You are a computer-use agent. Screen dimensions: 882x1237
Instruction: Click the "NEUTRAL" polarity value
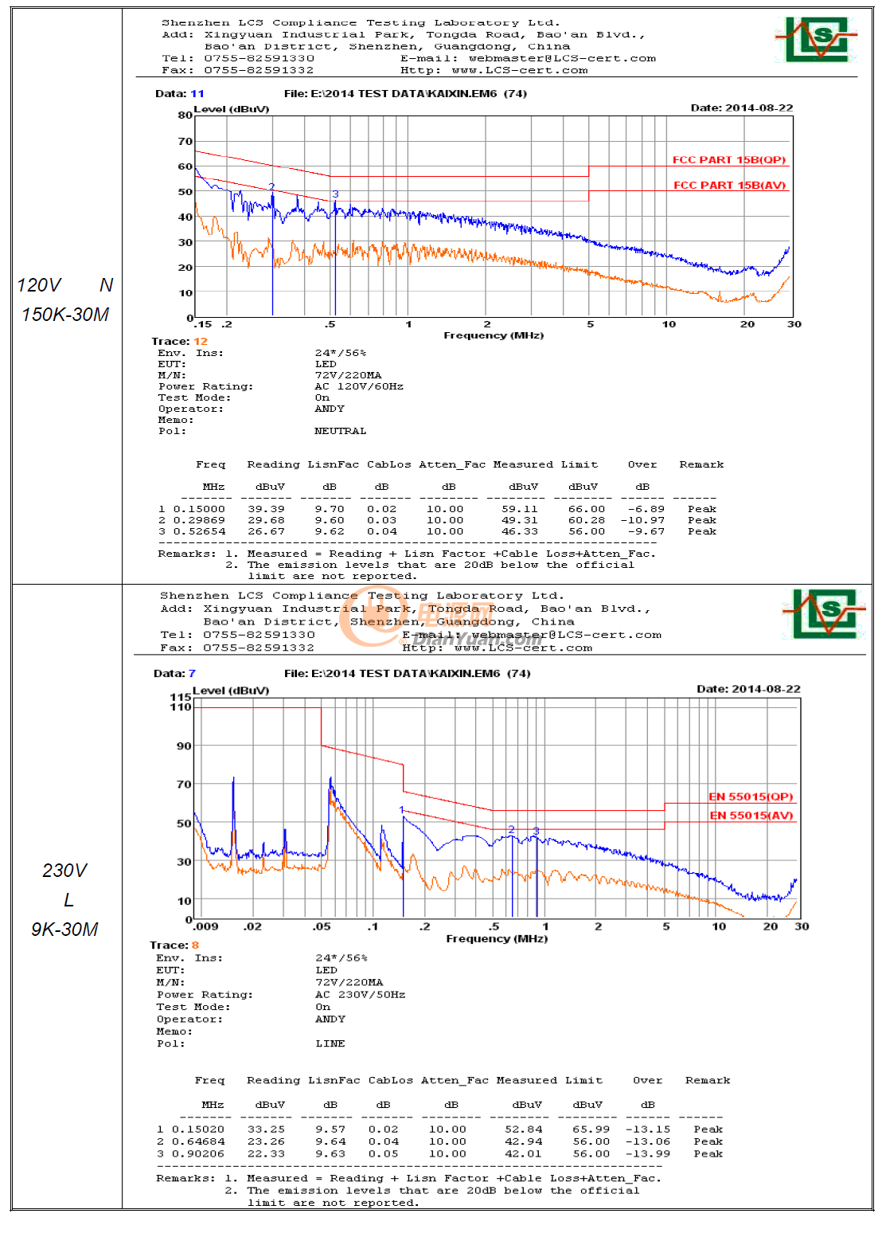point(341,432)
